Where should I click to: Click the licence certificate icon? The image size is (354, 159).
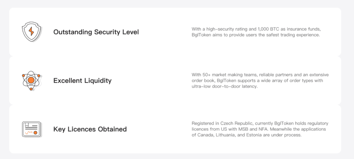click(32, 129)
